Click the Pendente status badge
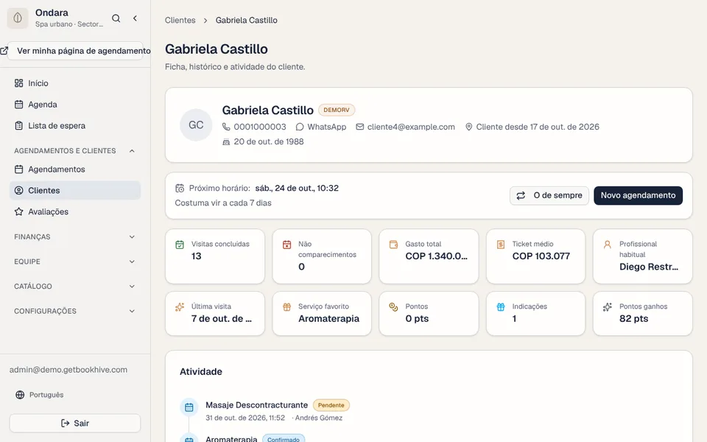The image size is (707, 442). 331,405
